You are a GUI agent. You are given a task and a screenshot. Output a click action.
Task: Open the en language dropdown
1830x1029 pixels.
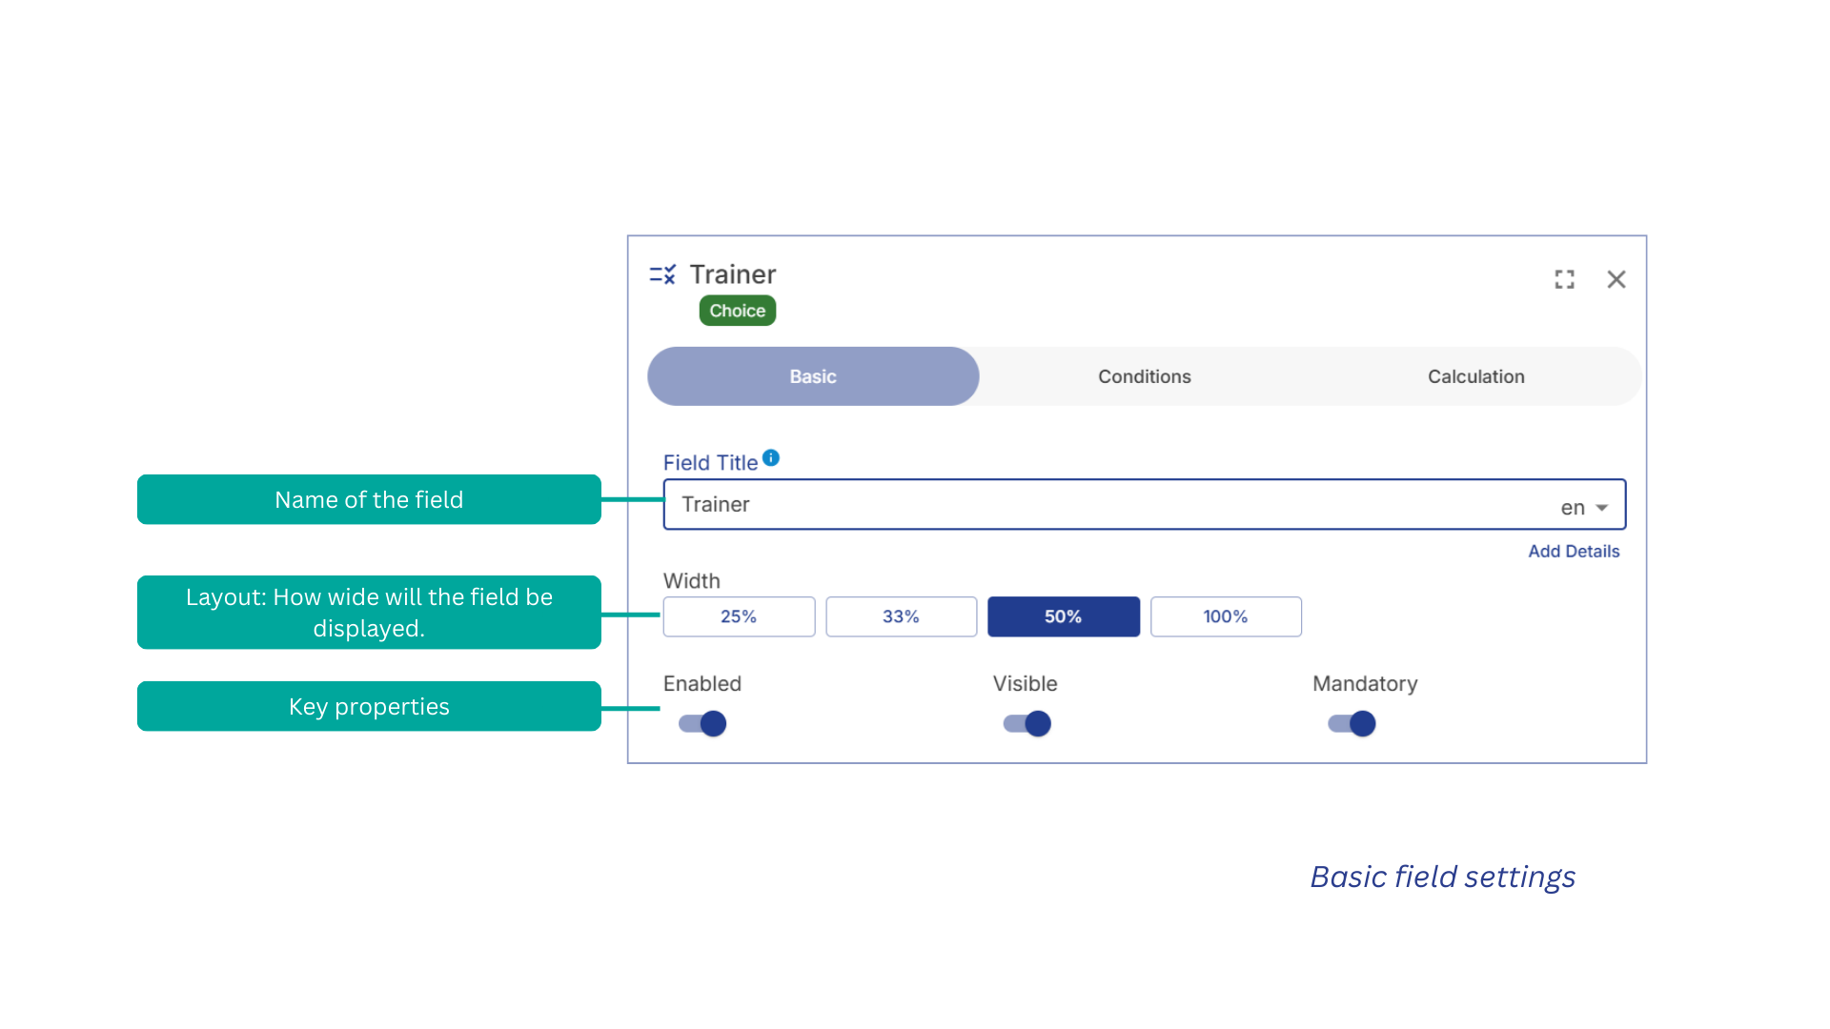1584,508
